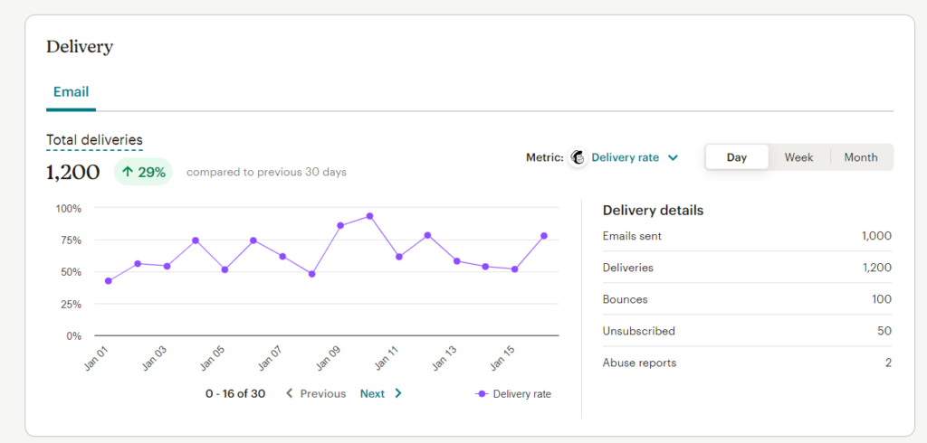Click the 25% y-axis label
927x443 pixels.
(x=71, y=304)
